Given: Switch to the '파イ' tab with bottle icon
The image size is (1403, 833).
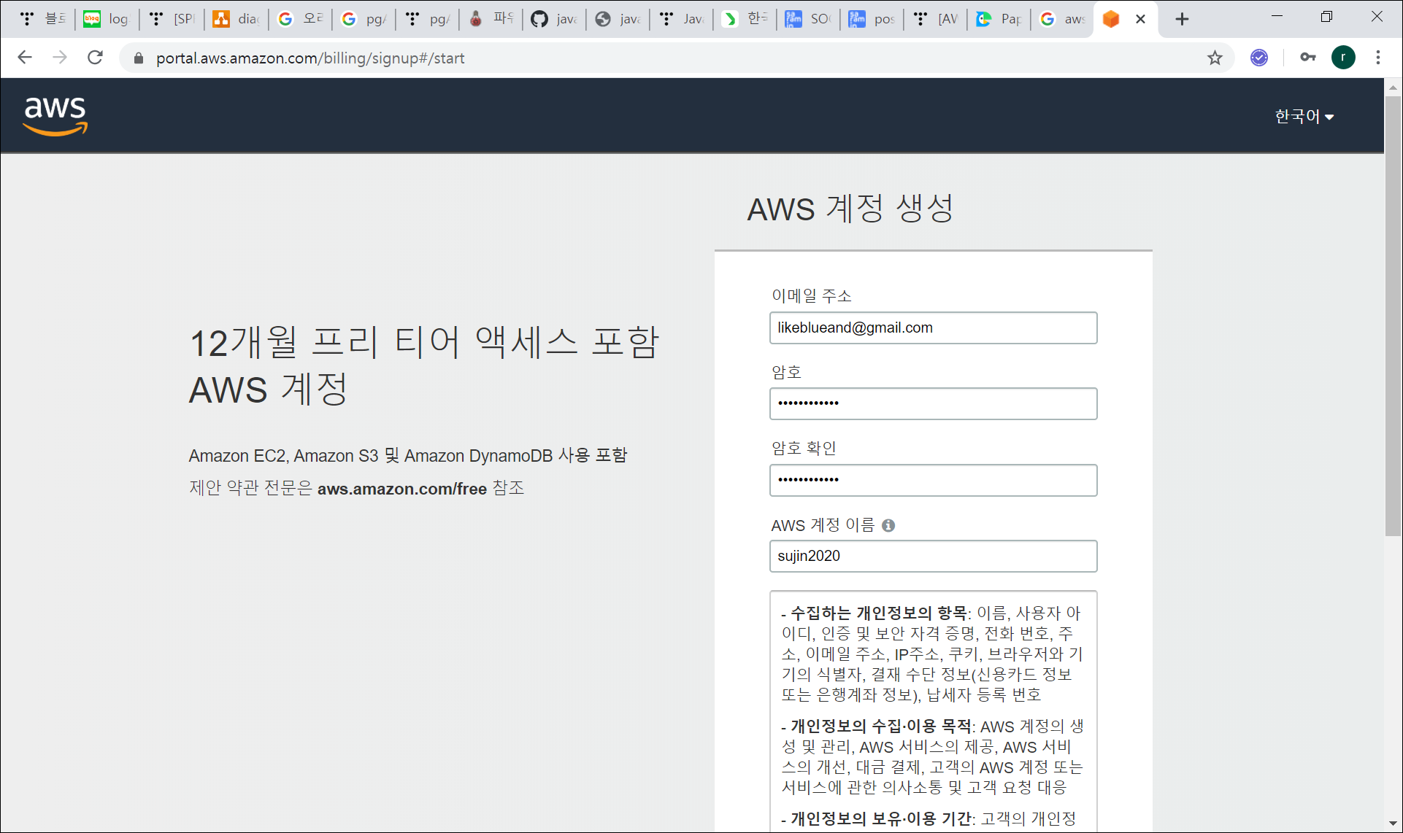Looking at the screenshot, I should pyautogui.click(x=491, y=19).
